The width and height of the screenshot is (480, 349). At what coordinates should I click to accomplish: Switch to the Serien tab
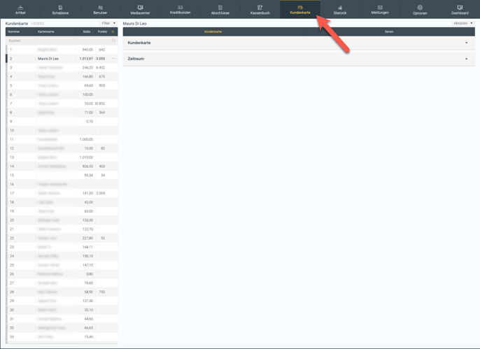pyautogui.click(x=389, y=31)
